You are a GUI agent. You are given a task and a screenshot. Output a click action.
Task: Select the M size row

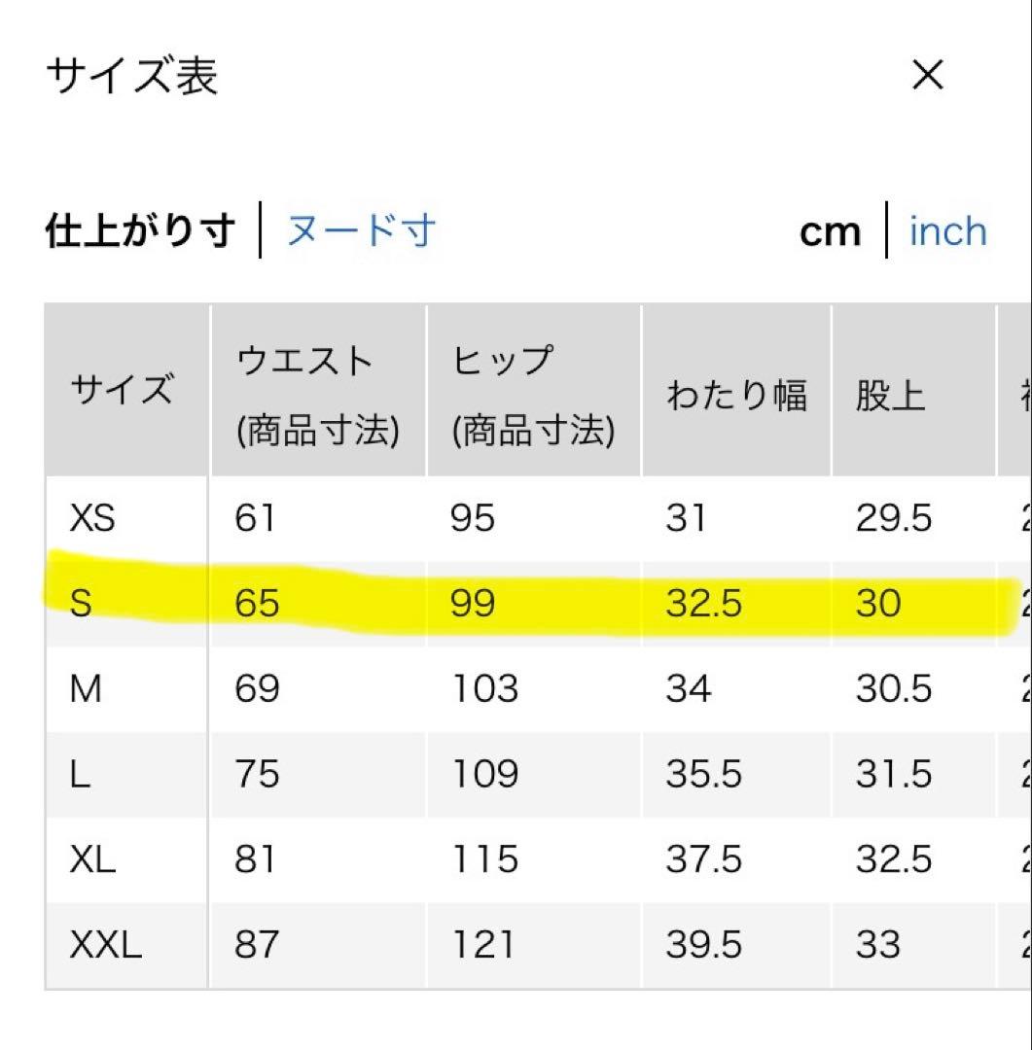pos(538,688)
